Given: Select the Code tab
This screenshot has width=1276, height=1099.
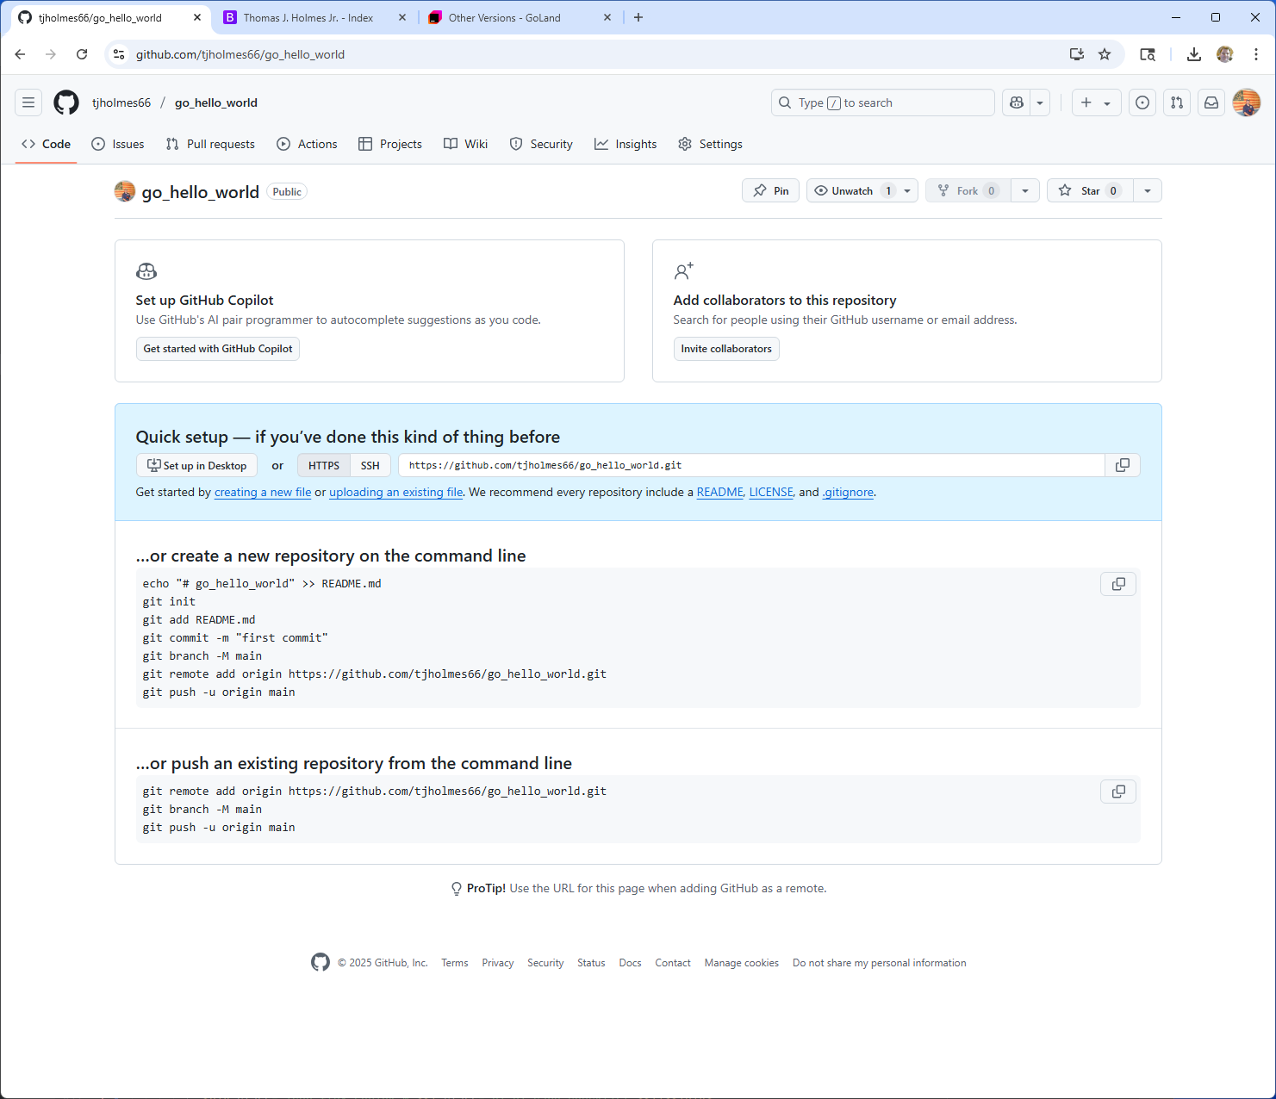Looking at the screenshot, I should [x=47, y=144].
